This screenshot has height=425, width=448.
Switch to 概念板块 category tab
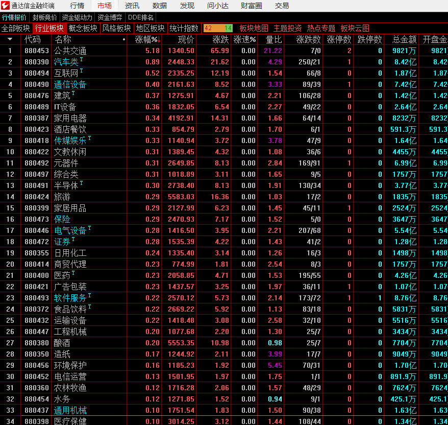(x=83, y=28)
